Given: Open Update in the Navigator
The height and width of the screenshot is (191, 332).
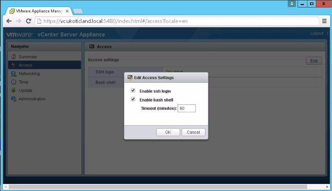Looking at the screenshot, I should (25, 90).
